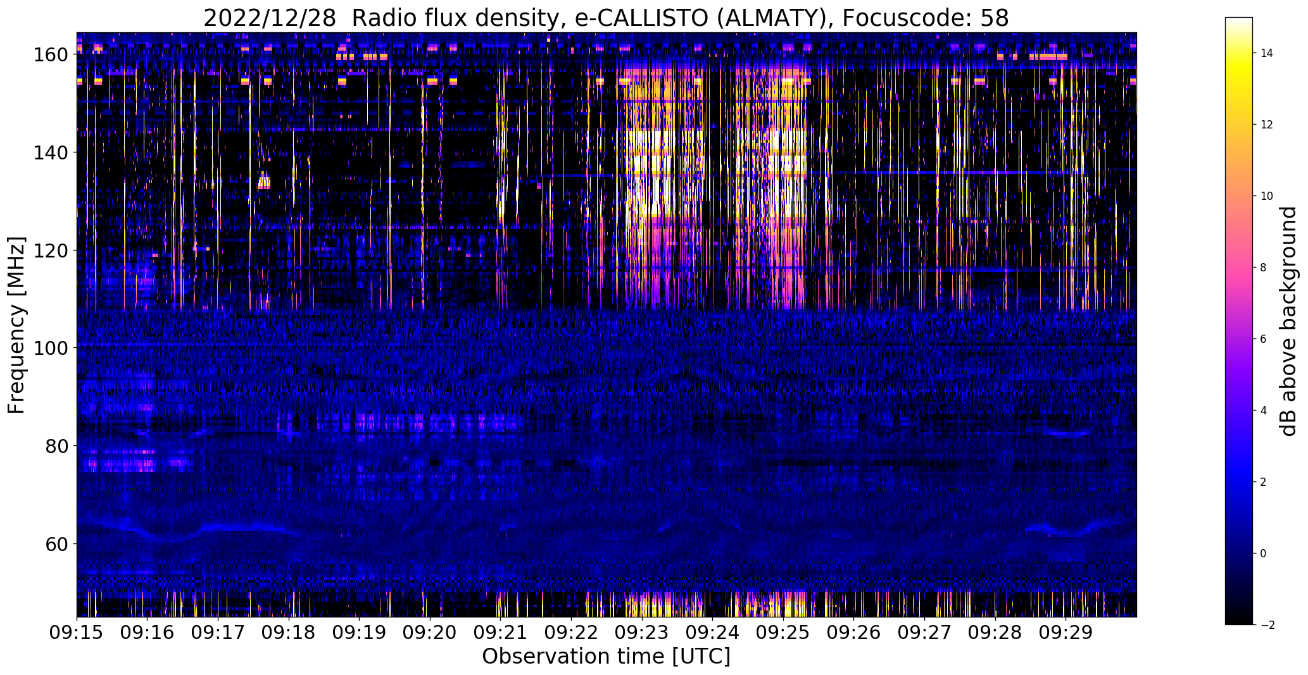1308x675 pixels.
Task: Click the colorbar tick label −2
Action: (x=1267, y=625)
